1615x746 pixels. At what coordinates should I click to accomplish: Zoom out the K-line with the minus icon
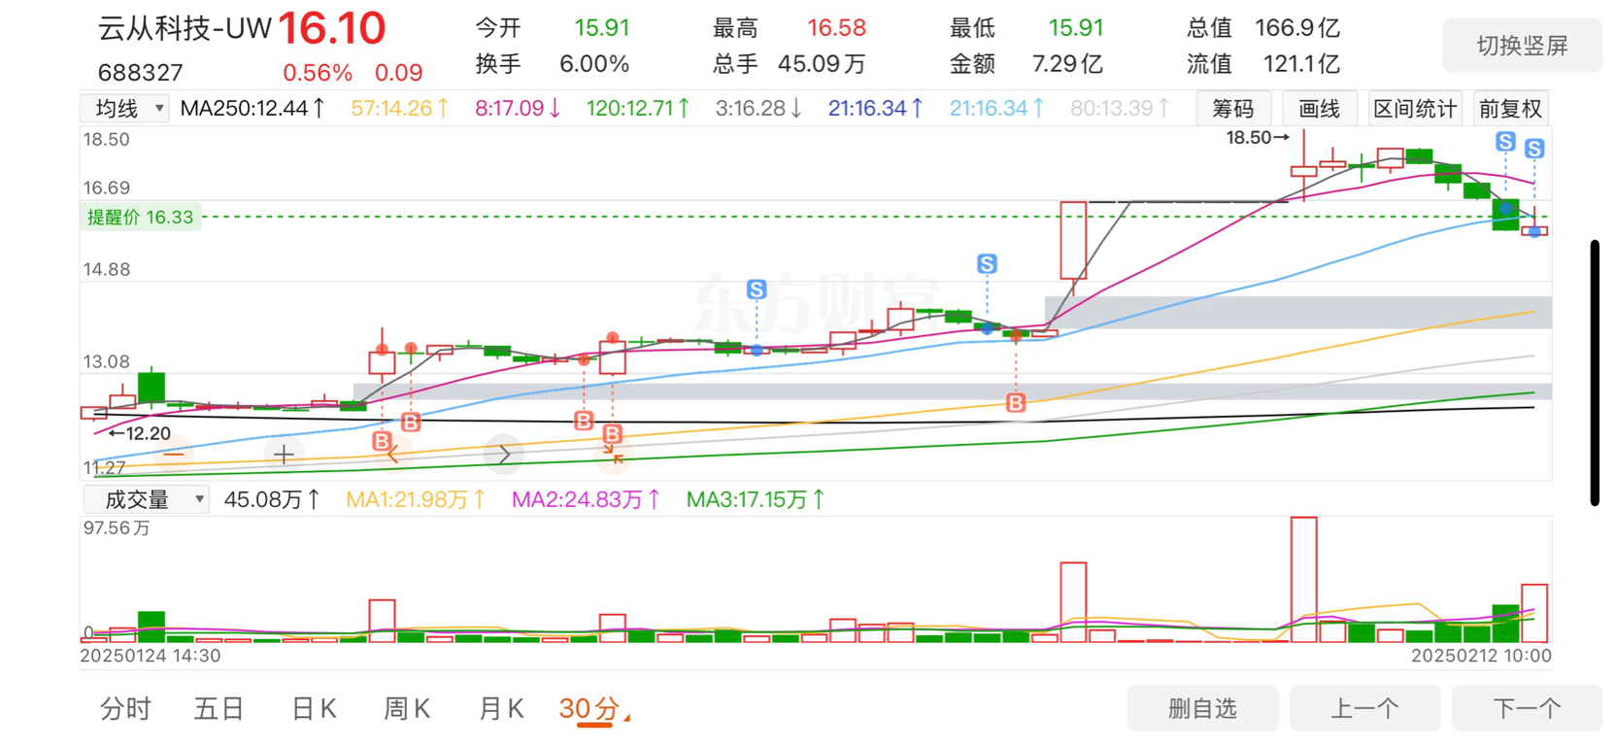[x=174, y=454]
